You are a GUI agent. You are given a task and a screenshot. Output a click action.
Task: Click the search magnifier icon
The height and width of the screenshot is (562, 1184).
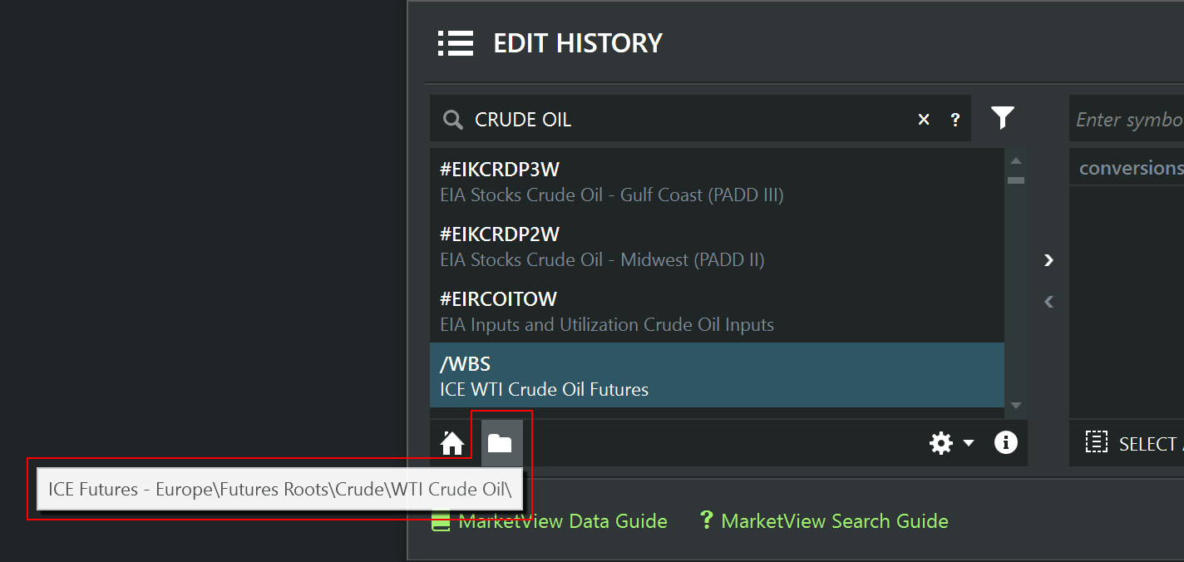click(x=453, y=120)
